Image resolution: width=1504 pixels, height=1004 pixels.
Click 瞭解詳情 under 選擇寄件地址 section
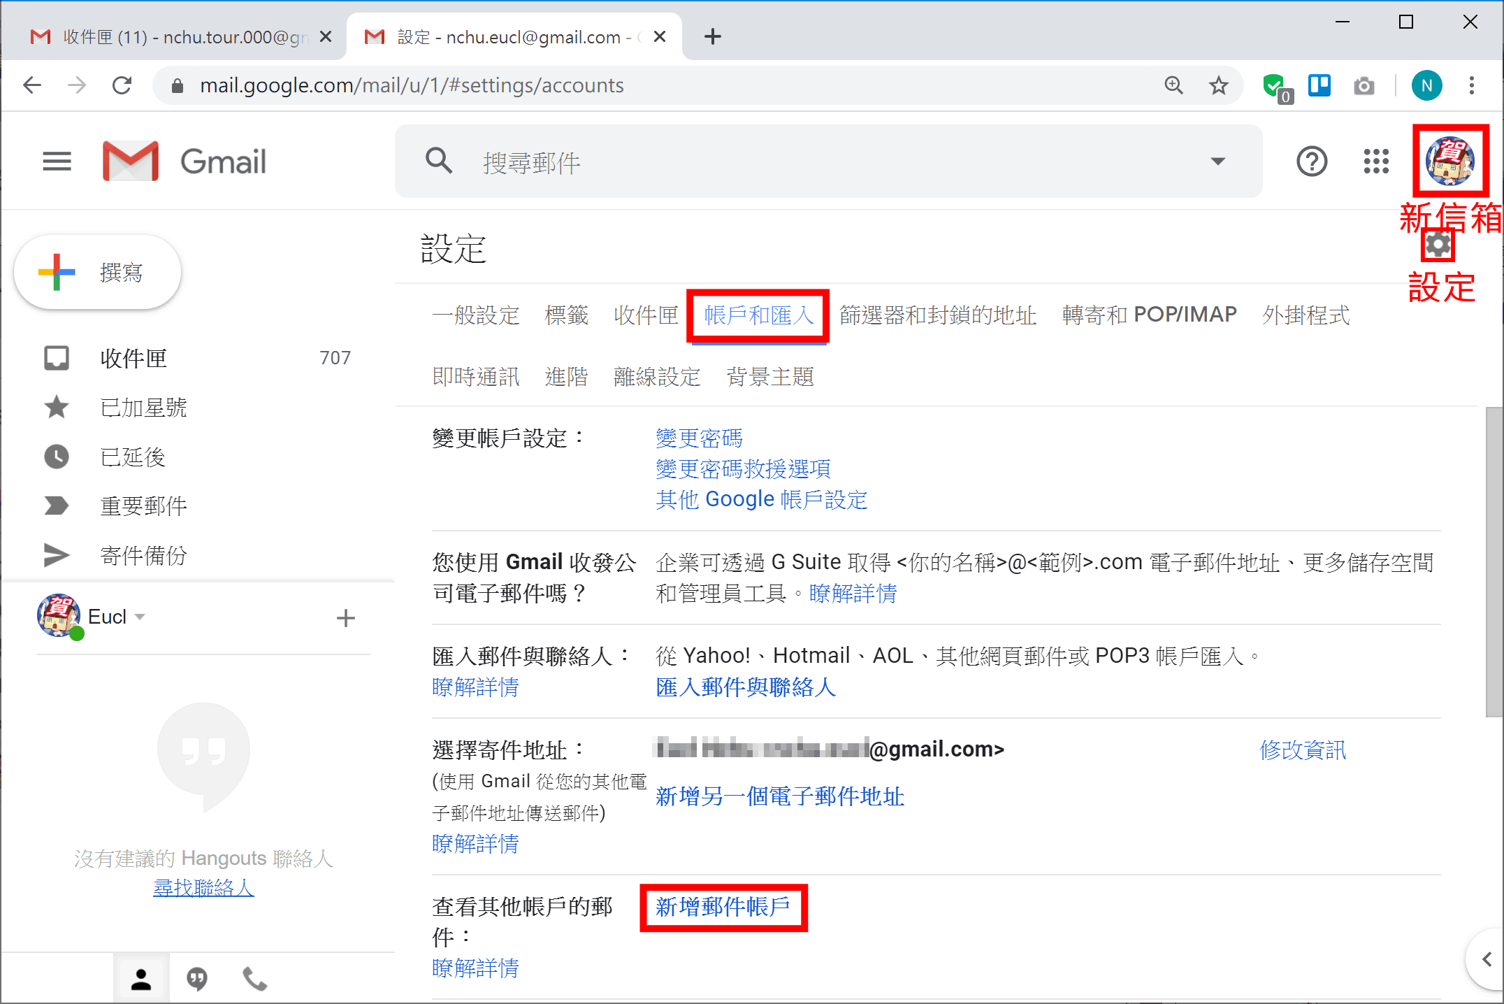475,844
